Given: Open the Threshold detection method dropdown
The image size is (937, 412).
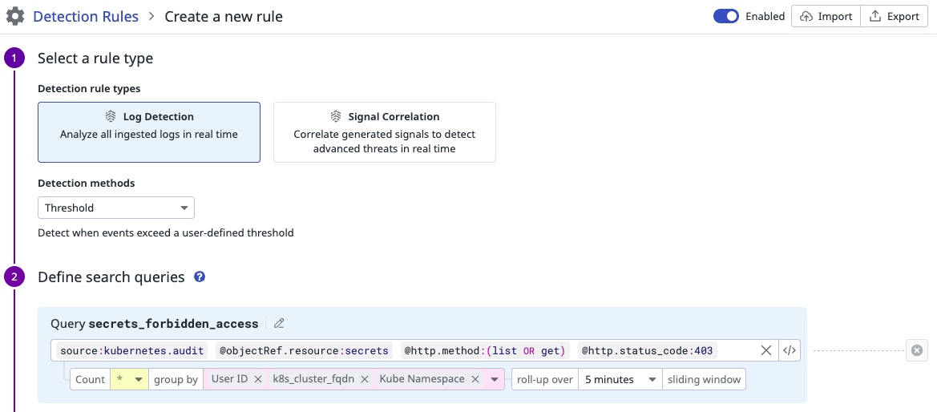Looking at the screenshot, I should 116,208.
